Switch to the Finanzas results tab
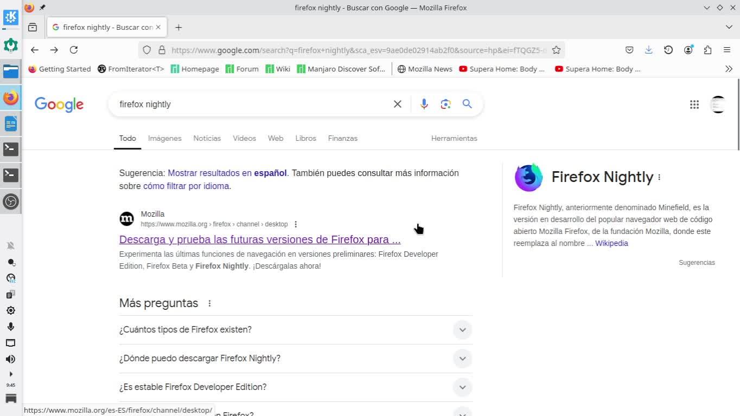Screen dimensions: 740x416 (x=343, y=138)
